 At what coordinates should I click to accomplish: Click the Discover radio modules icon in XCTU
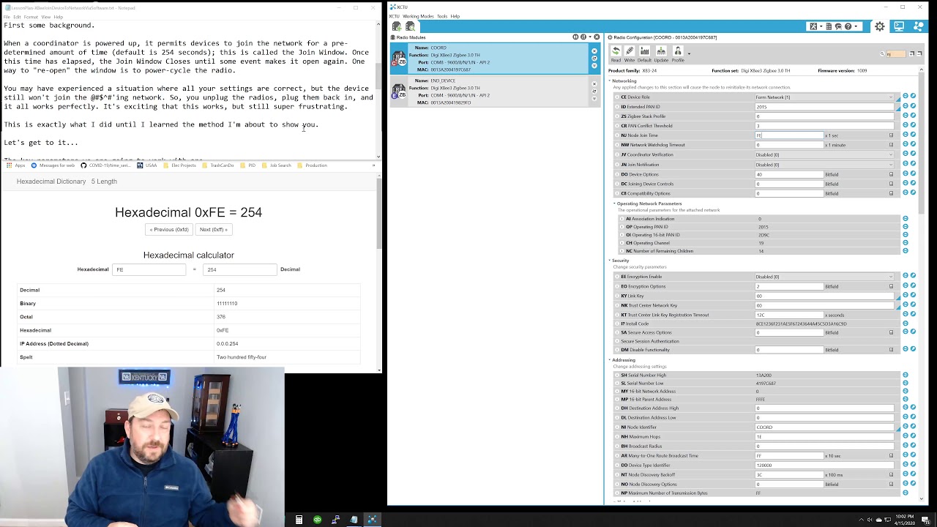click(x=410, y=26)
